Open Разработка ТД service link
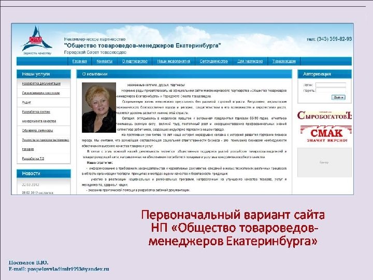 click(33, 159)
